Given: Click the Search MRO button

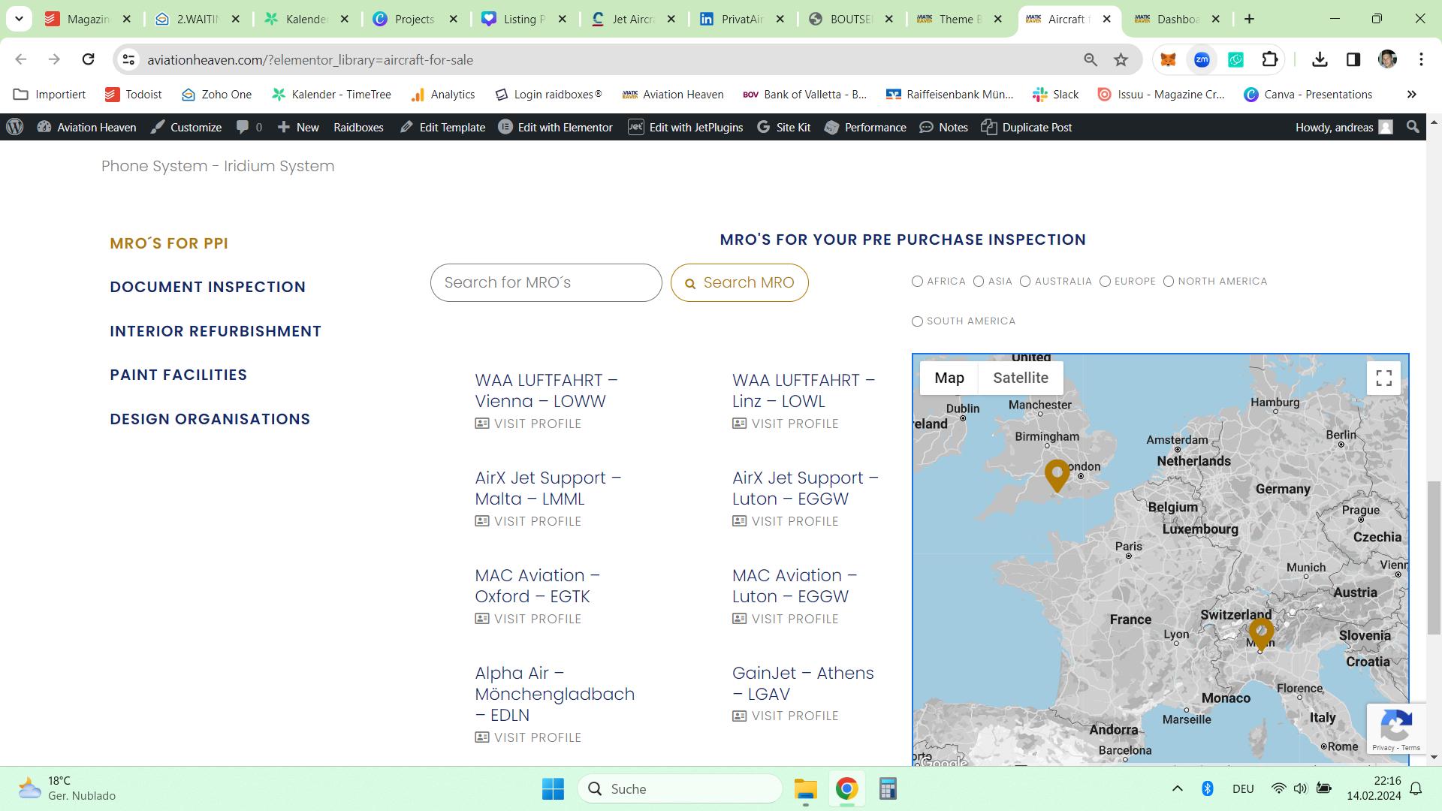Looking at the screenshot, I should [x=739, y=283].
